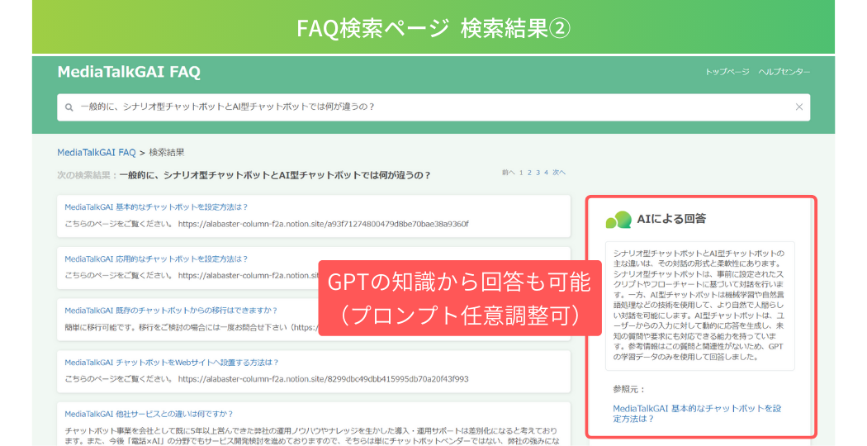Click 前へ pagination link
Viewport: 867px width, 446px height.
(508, 173)
